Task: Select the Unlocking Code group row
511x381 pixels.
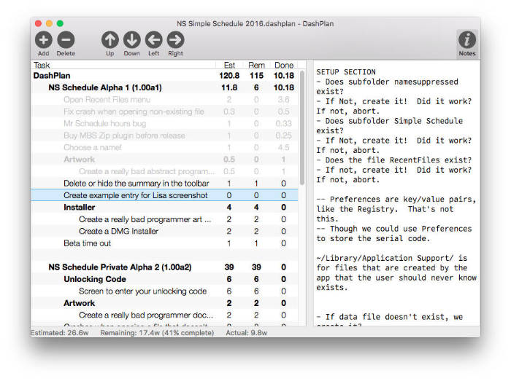Action: (164, 279)
